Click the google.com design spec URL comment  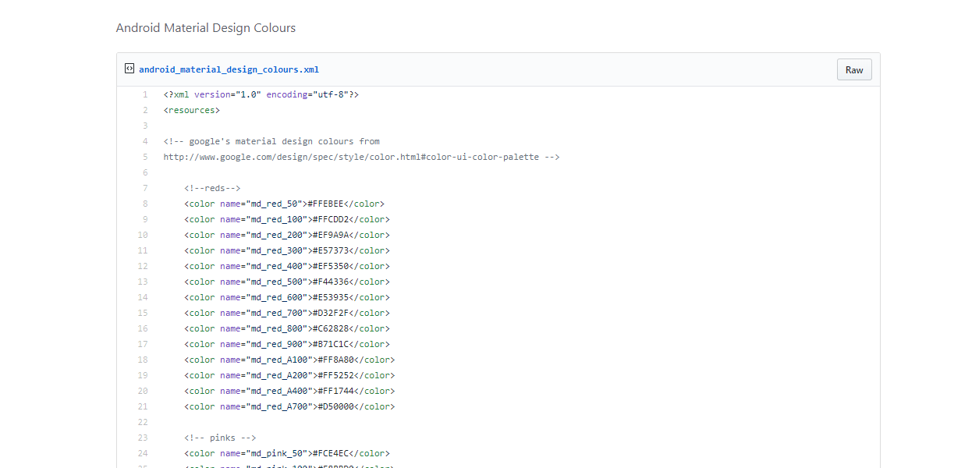[361, 157]
